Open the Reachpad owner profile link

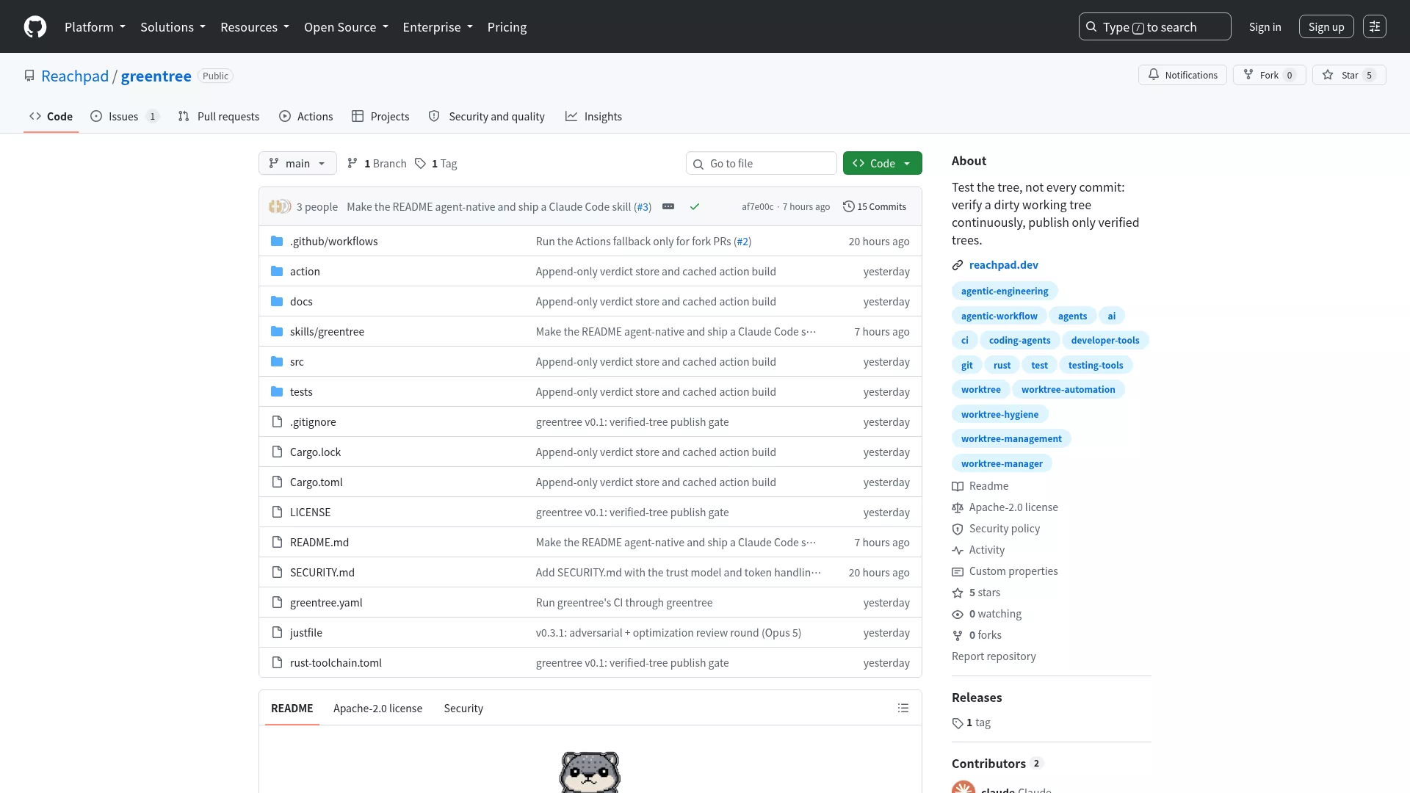pyautogui.click(x=75, y=76)
